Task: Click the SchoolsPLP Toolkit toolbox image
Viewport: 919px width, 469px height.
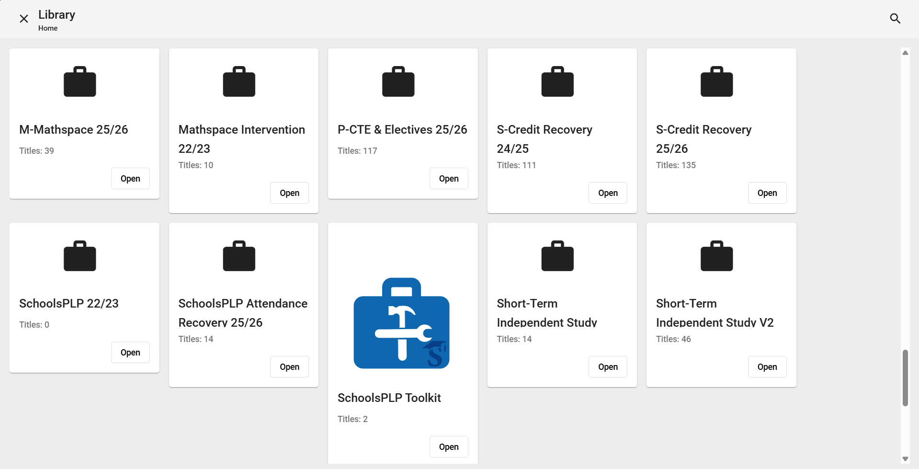Action: click(x=402, y=323)
